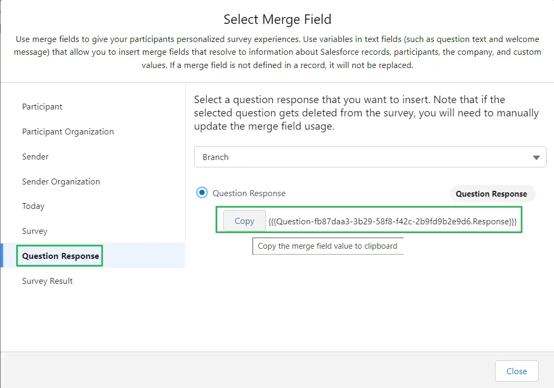
Task: Open the Survey merge field category
Action: pos(35,231)
